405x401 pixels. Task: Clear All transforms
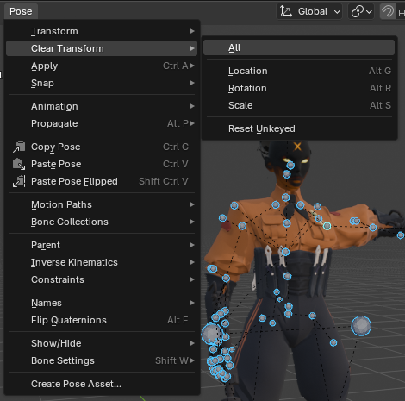click(x=299, y=47)
